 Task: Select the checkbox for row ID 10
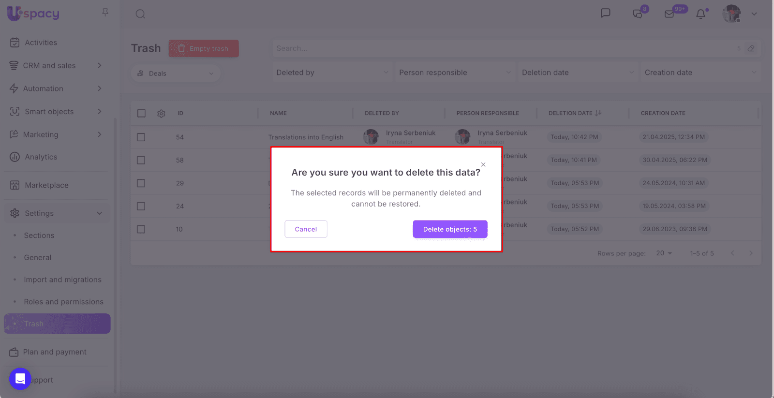coord(141,229)
